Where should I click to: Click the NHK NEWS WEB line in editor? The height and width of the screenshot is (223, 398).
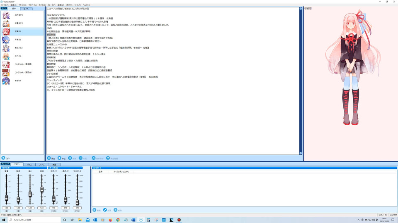56,15
